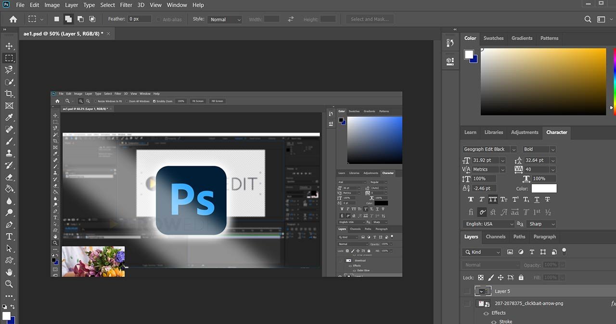Viewport: 616px width, 324px height.
Task: Select the Eyedropper tool
Action: point(9,118)
